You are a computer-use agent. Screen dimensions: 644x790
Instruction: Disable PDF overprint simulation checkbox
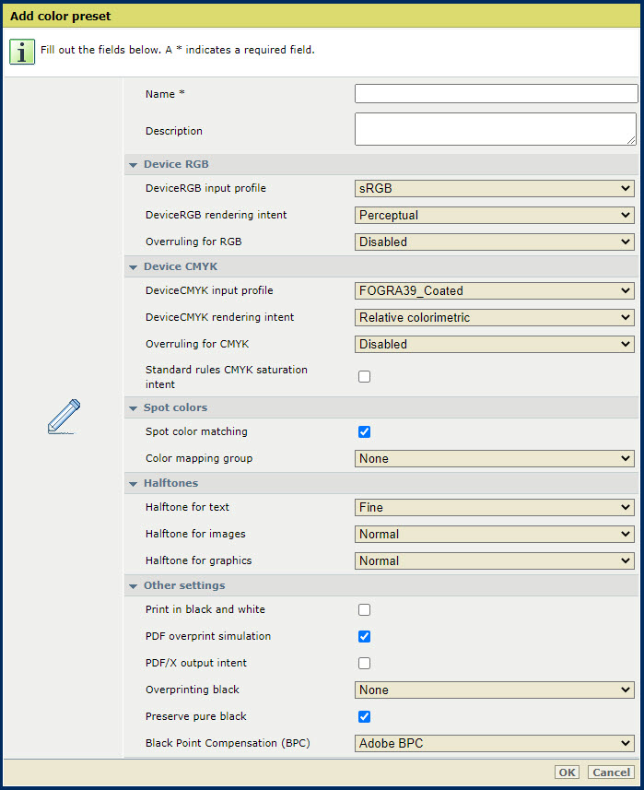pyautogui.click(x=364, y=636)
